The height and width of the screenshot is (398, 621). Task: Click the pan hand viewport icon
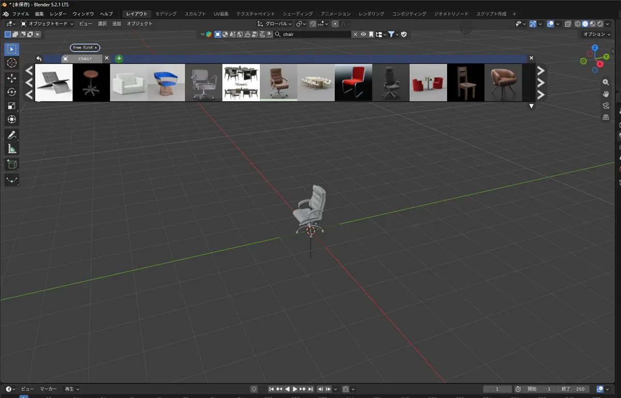pyautogui.click(x=606, y=94)
